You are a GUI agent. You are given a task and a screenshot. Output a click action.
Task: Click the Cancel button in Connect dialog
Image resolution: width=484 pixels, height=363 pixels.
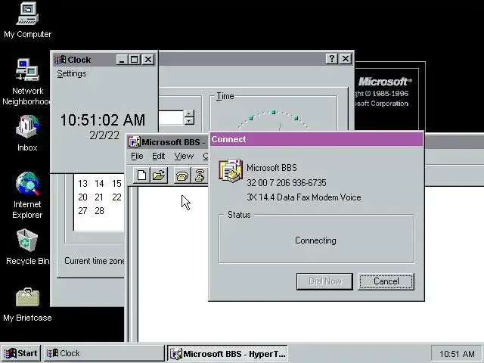(x=386, y=281)
